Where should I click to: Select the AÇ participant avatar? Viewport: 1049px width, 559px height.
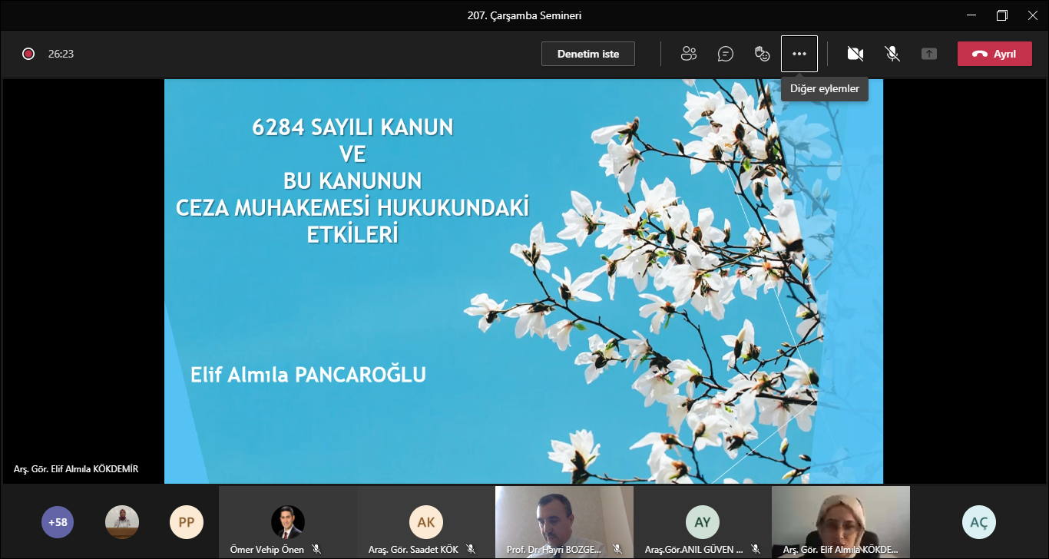978,522
